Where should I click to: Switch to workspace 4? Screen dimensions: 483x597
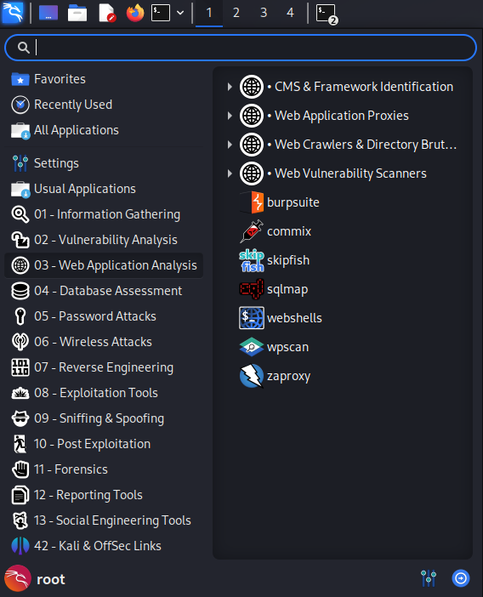[291, 13]
